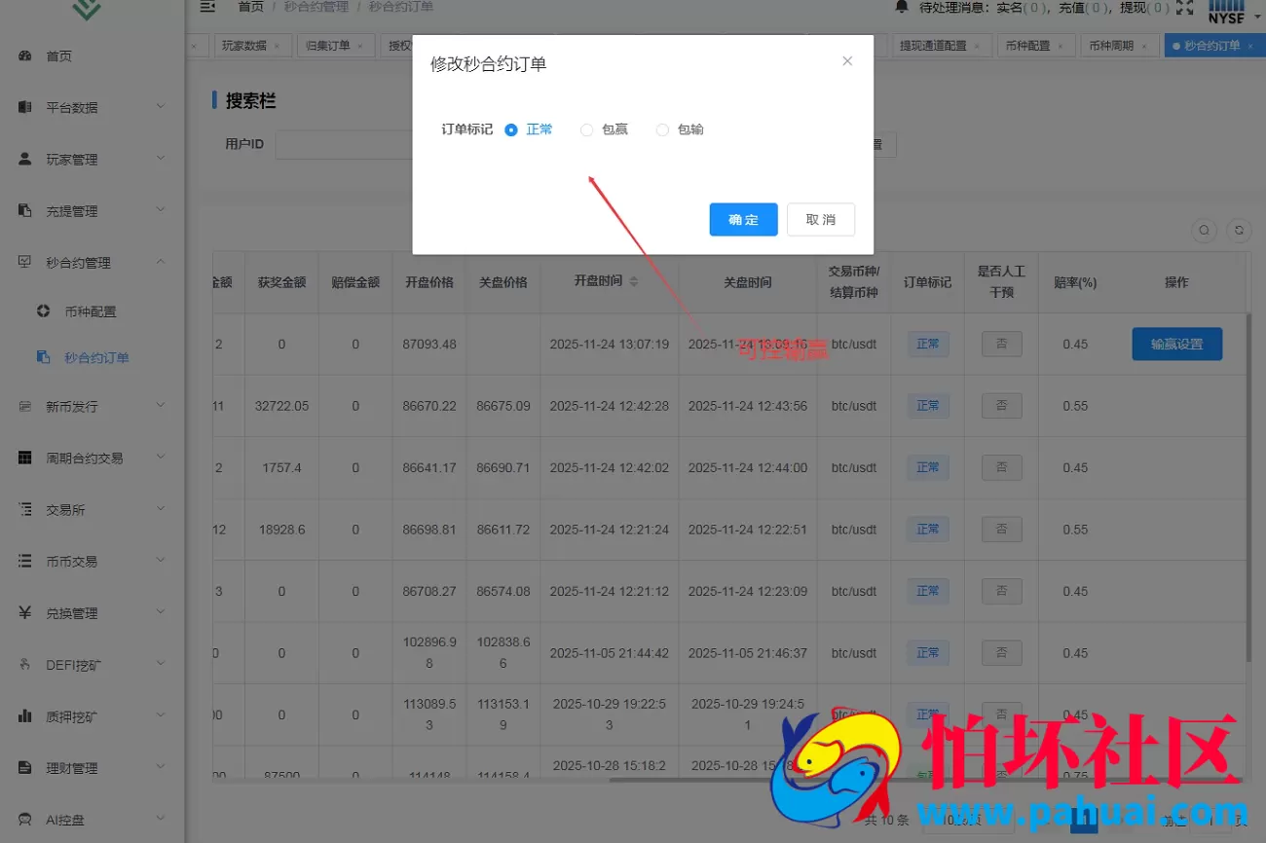
Task: Toggle 否 for the 86641.17 row
Action: [1001, 467]
